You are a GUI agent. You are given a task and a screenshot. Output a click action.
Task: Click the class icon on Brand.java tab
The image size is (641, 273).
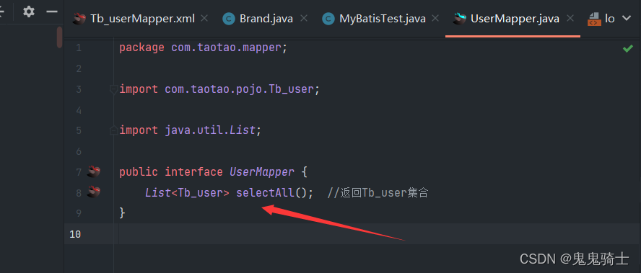point(229,19)
